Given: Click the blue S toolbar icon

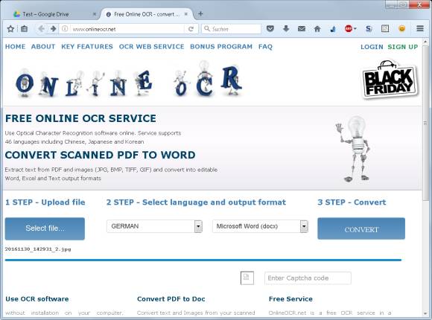Looking at the screenshot, I should [x=369, y=28].
